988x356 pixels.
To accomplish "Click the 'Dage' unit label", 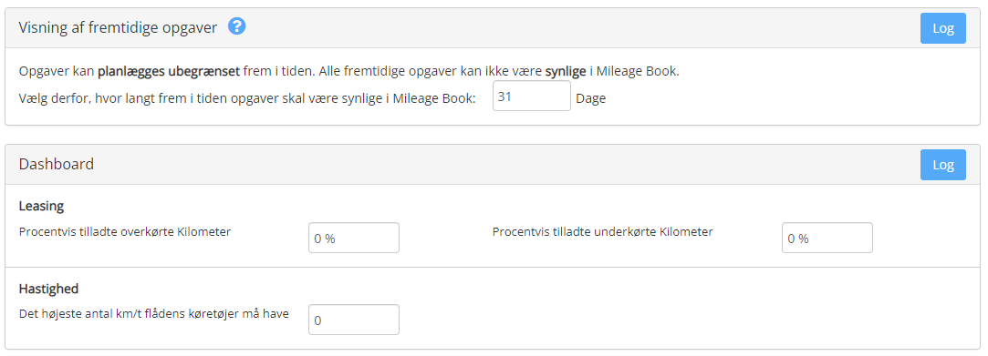I will (x=590, y=98).
